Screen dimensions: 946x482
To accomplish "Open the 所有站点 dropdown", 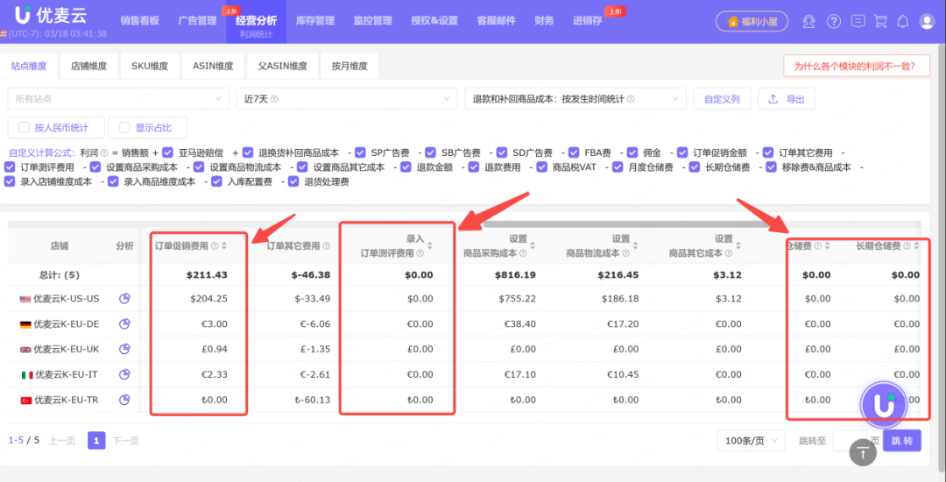I will 118,99.
